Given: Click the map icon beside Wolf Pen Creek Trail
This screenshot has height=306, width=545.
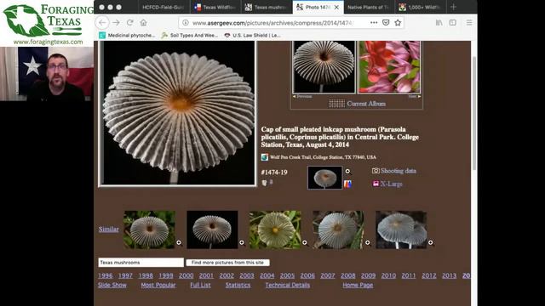Looking at the screenshot, I should (265, 157).
